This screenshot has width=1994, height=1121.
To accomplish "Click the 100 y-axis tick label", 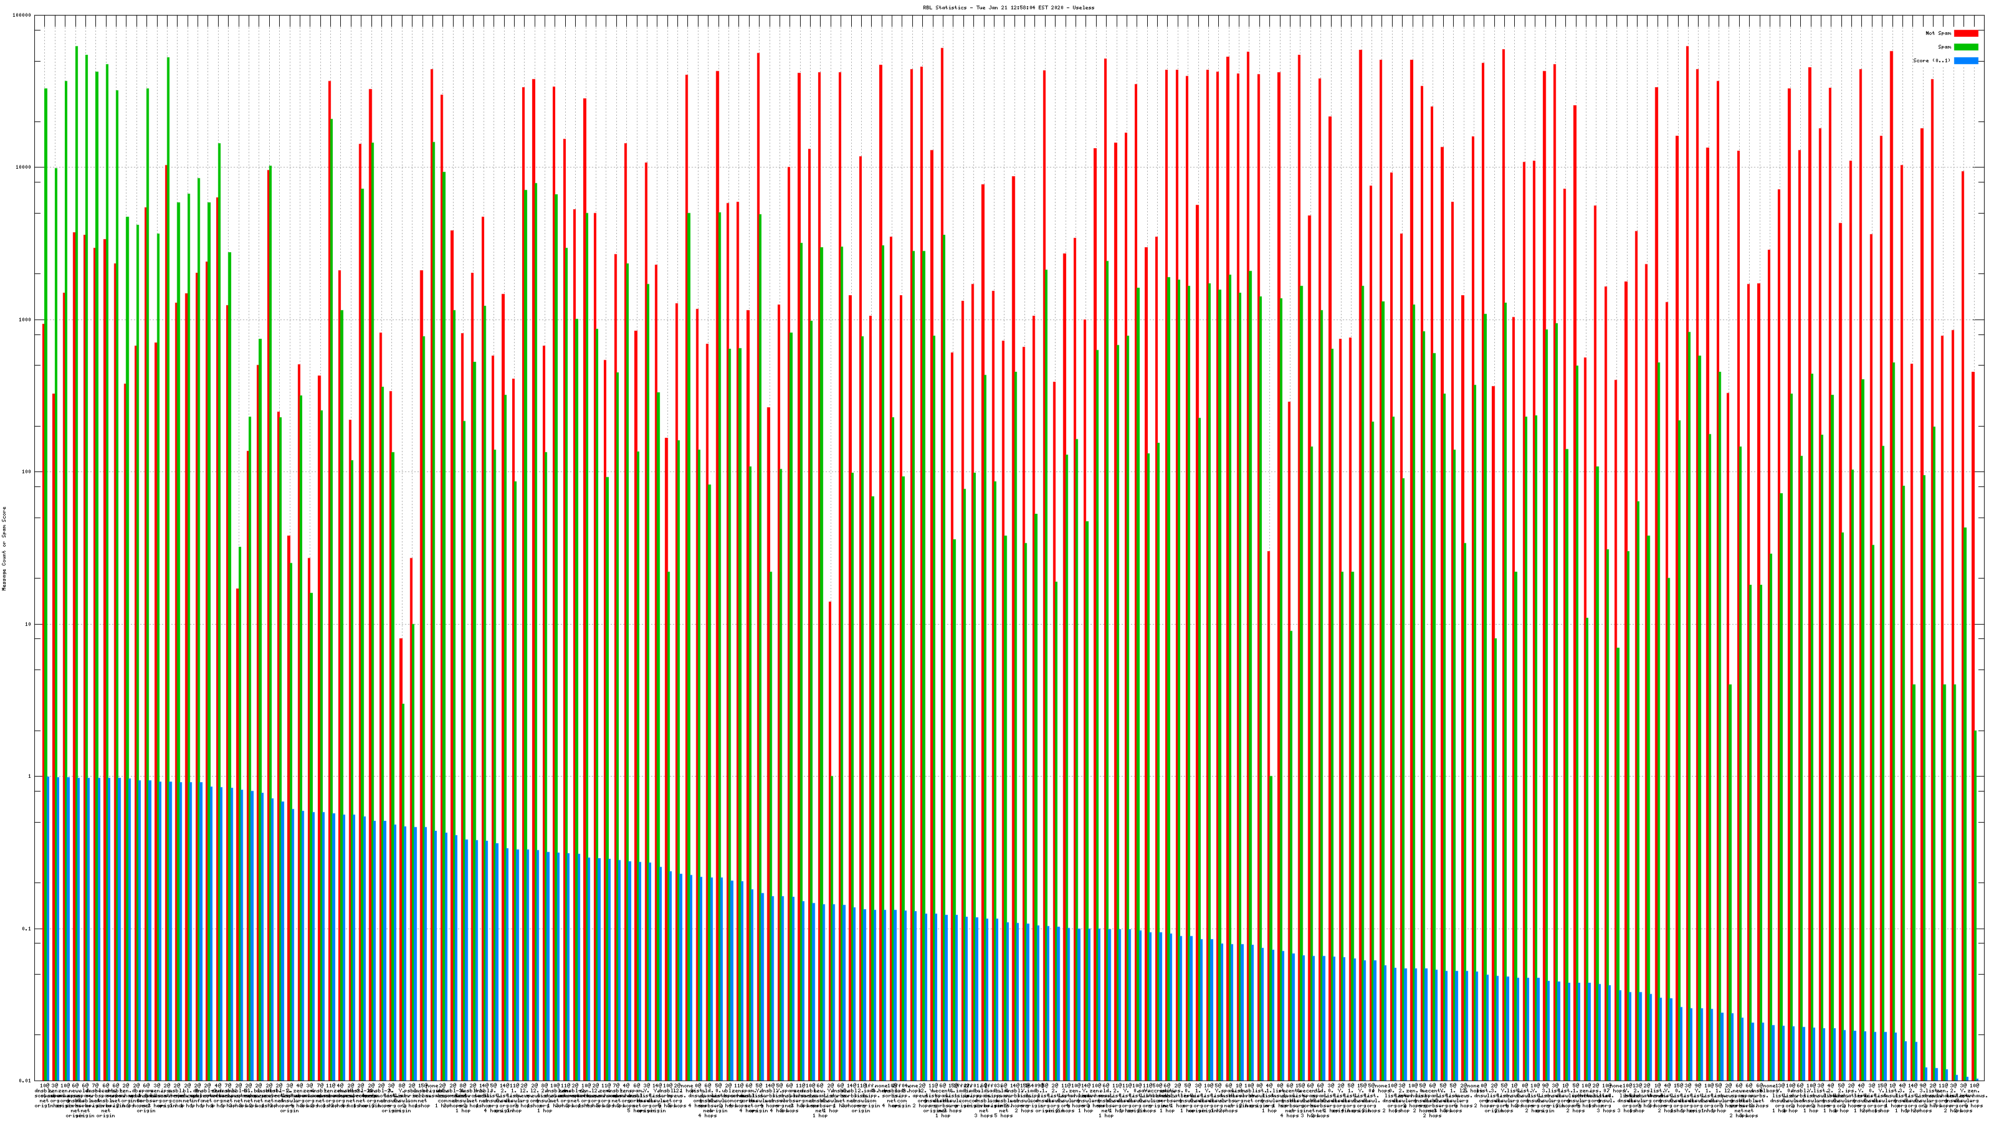I will [27, 473].
